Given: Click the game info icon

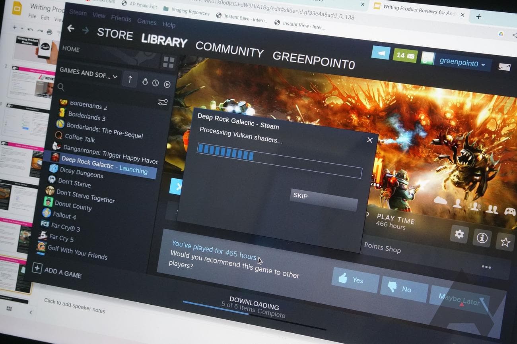Looking at the screenshot, I should tap(482, 238).
